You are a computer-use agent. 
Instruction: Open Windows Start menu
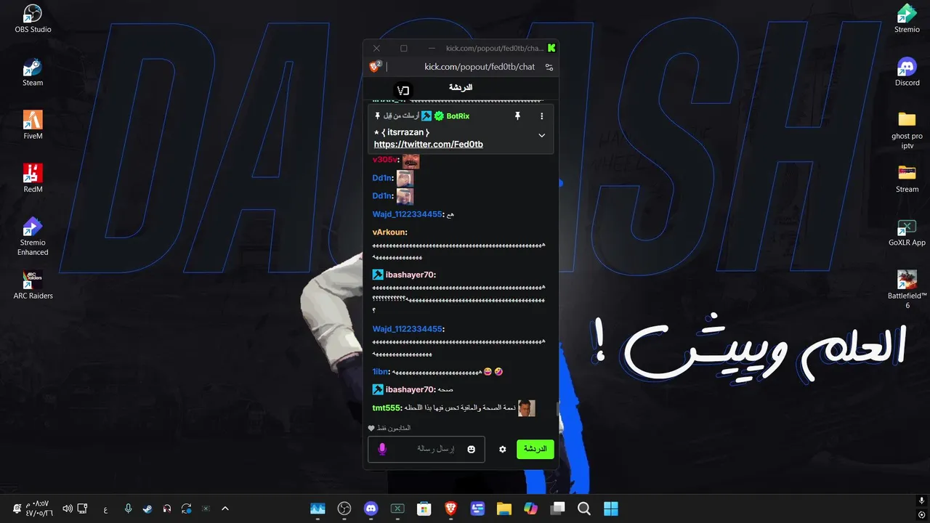coord(611,508)
